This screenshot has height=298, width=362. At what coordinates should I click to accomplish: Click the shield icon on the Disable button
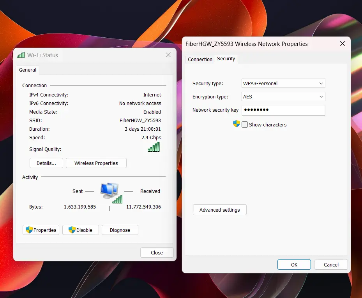(x=72, y=230)
